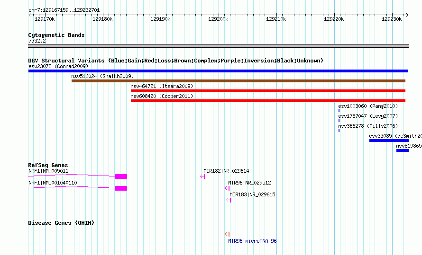Image resolution: width=422 pixels, height=255 pixels.
Task: Click the esv1767047 (Levy2007) small marker
Action: [339, 121]
